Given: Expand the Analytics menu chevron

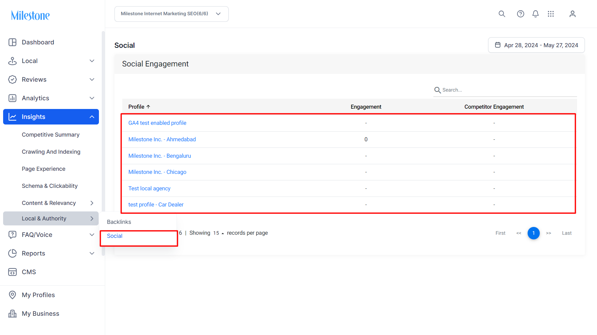Looking at the screenshot, I should click(x=92, y=98).
